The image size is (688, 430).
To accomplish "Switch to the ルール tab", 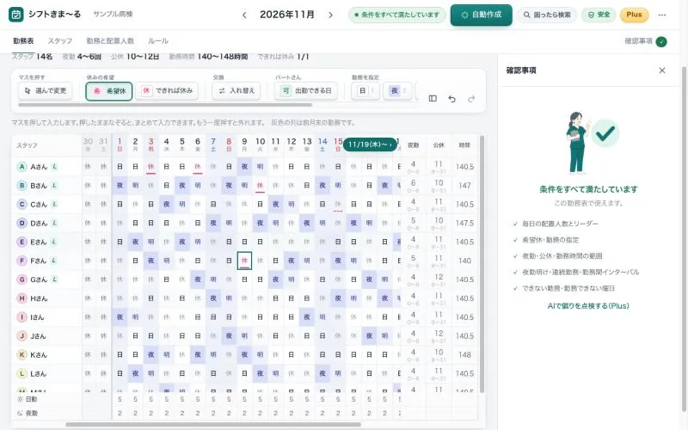I will pos(158,40).
